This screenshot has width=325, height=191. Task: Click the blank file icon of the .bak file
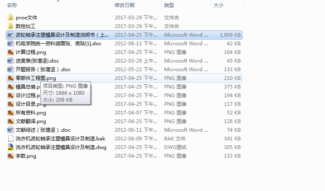click(11, 138)
